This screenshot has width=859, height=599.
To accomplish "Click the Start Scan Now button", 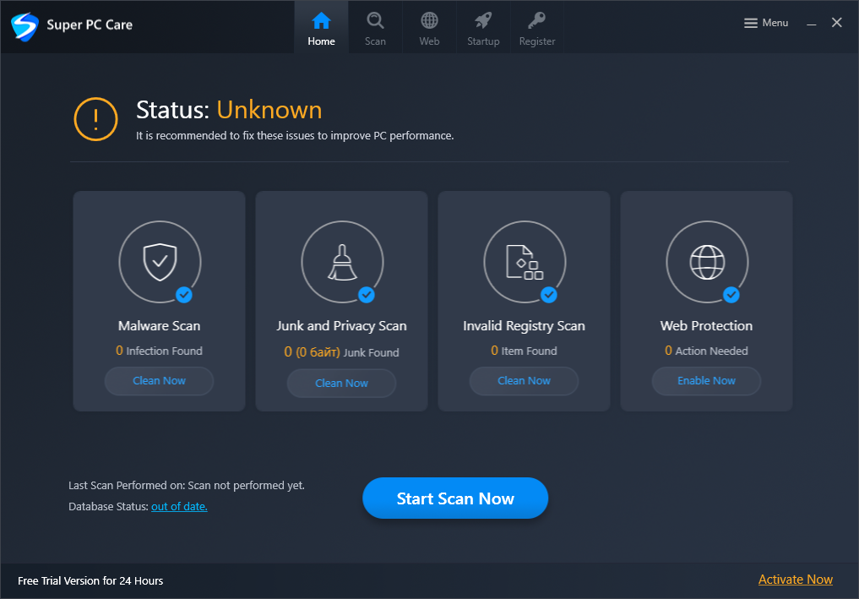I will 455,498.
